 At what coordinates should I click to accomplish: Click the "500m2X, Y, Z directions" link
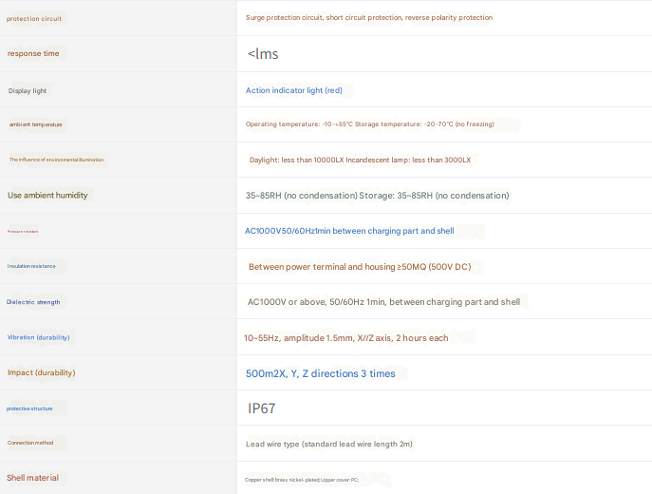(x=320, y=373)
